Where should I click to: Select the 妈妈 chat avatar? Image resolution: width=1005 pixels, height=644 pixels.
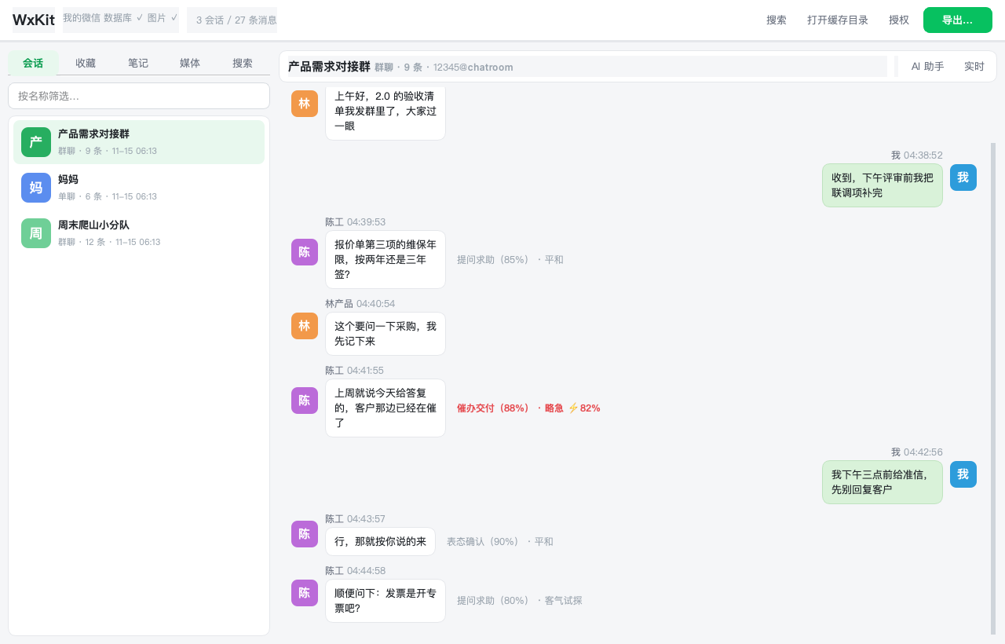point(36,188)
